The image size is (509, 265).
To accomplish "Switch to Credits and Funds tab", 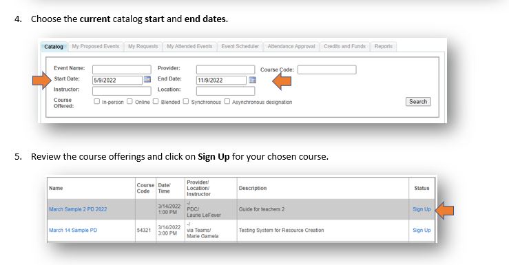I will 345,46.
